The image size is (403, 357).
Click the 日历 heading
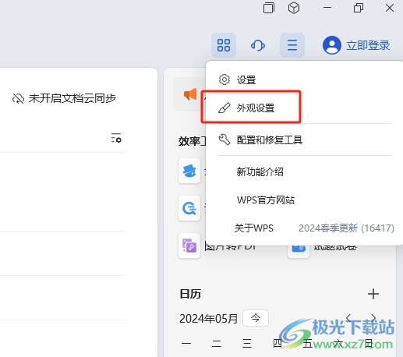[190, 294]
